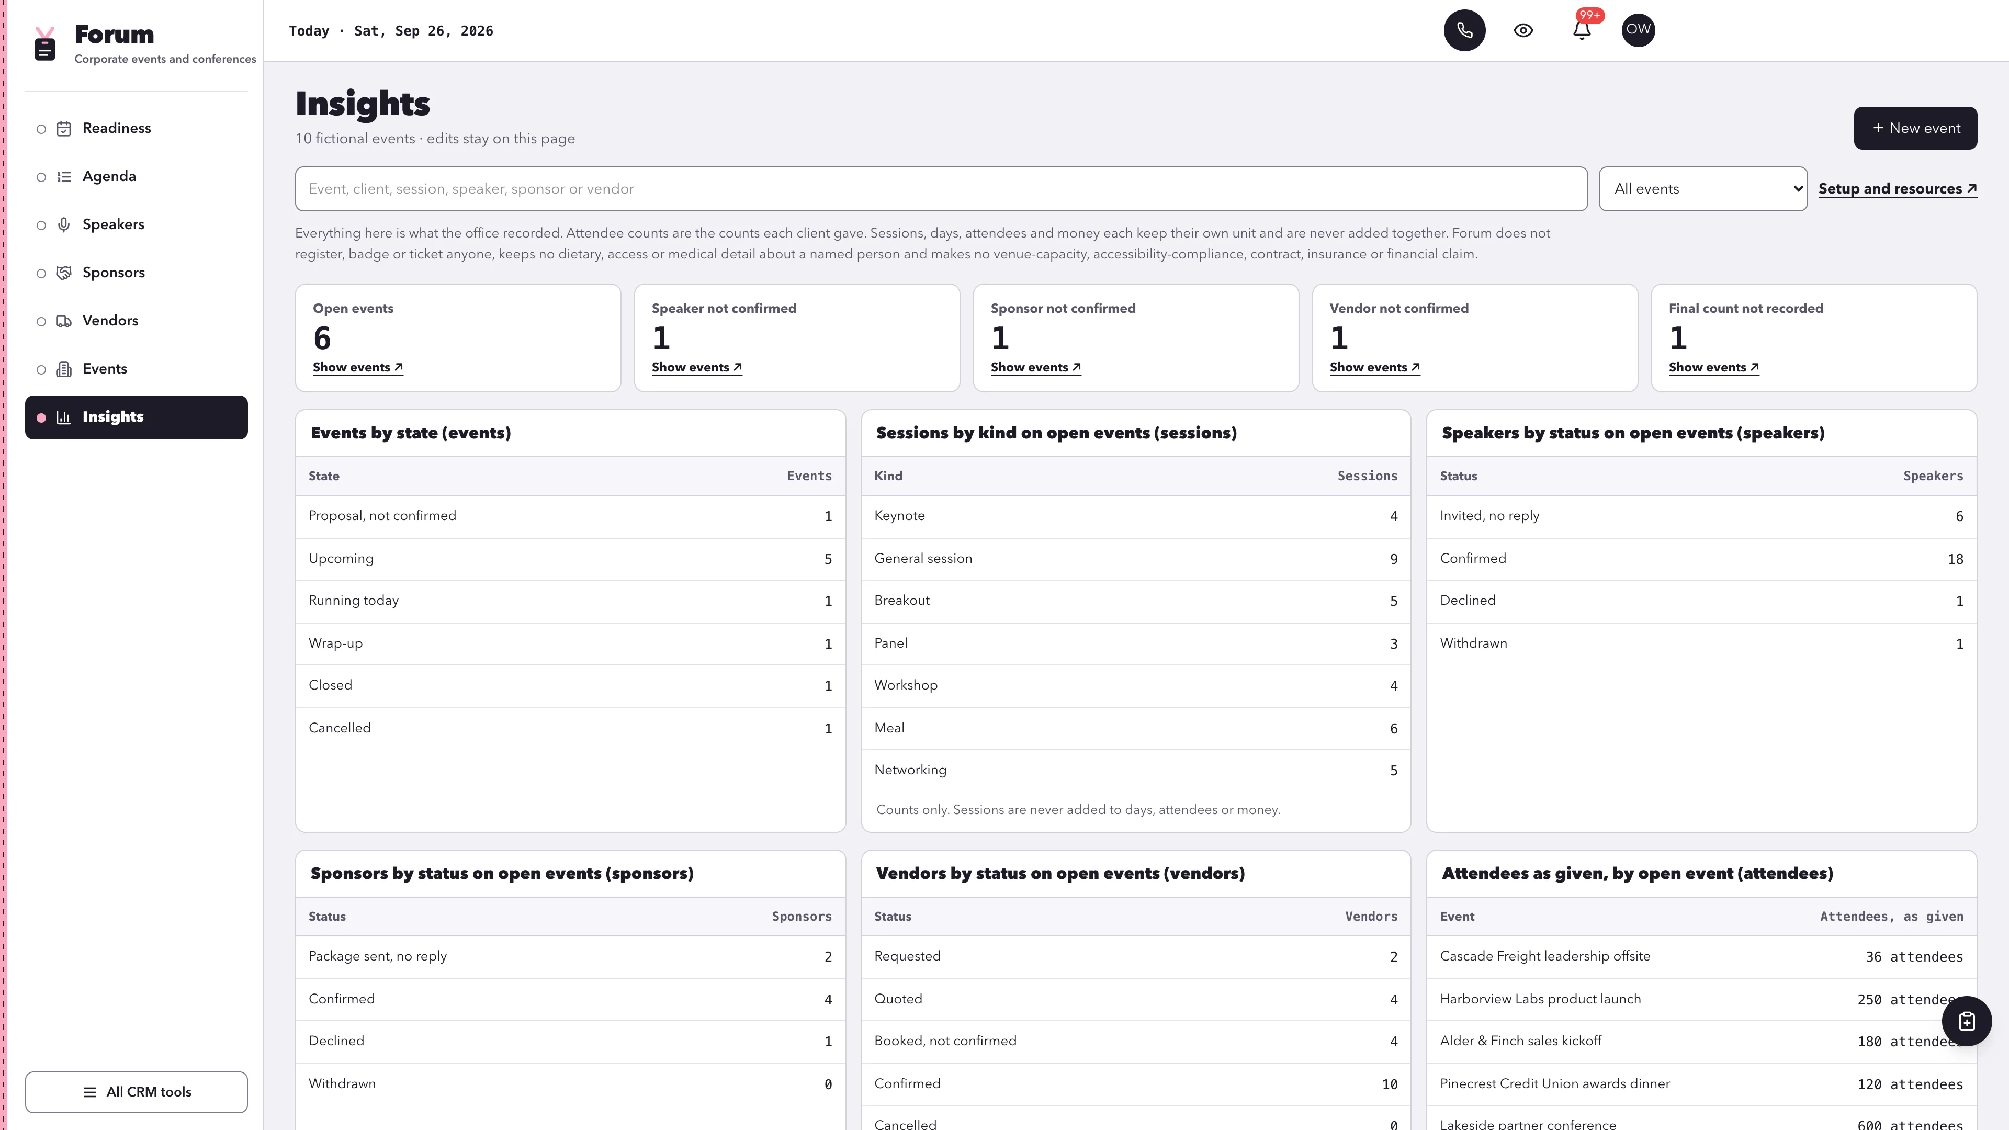Go to the Readiness page
This screenshot has width=2009, height=1130.
click(x=137, y=129)
